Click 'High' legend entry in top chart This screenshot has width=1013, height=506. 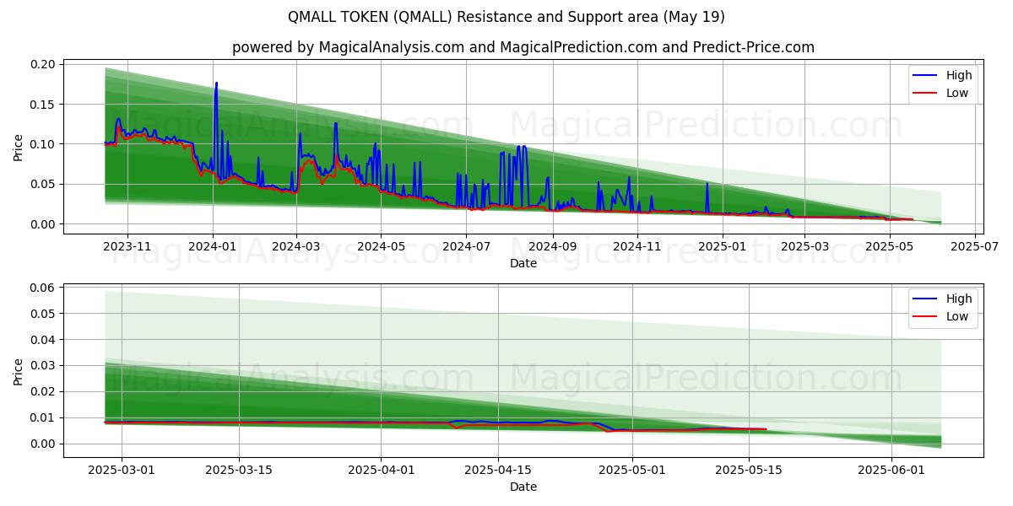click(x=959, y=75)
